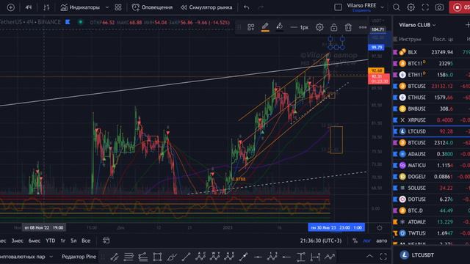Select DOGE row in the watchlist

coord(431,177)
